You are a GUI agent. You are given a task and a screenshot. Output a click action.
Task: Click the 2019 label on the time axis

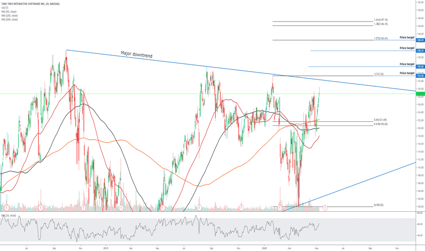106,248
